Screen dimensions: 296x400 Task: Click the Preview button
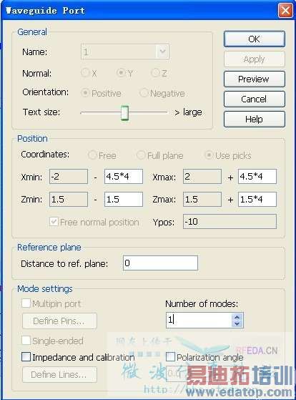255,79
